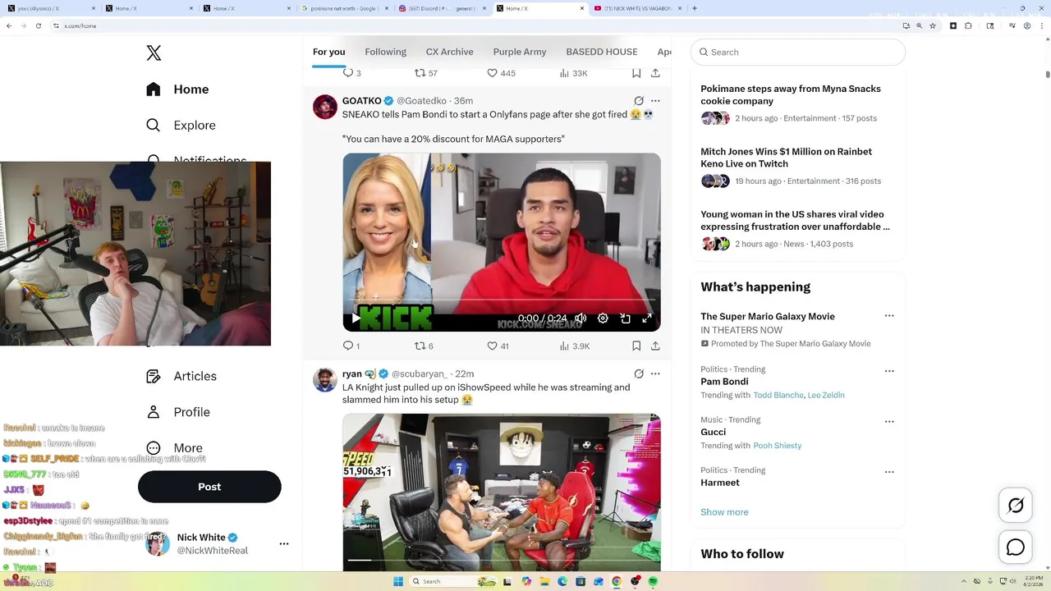Open ryan's profile avatar
Image resolution: width=1051 pixels, height=591 pixels.
[x=325, y=380]
